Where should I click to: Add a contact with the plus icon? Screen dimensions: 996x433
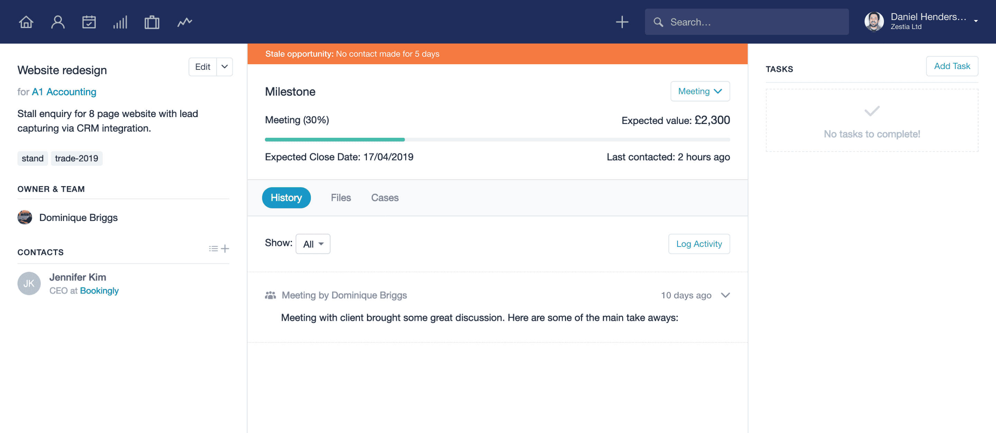225,249
